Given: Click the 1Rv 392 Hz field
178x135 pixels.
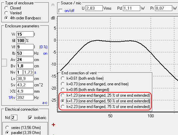Looking at the screenshot, I should (25, 98).
